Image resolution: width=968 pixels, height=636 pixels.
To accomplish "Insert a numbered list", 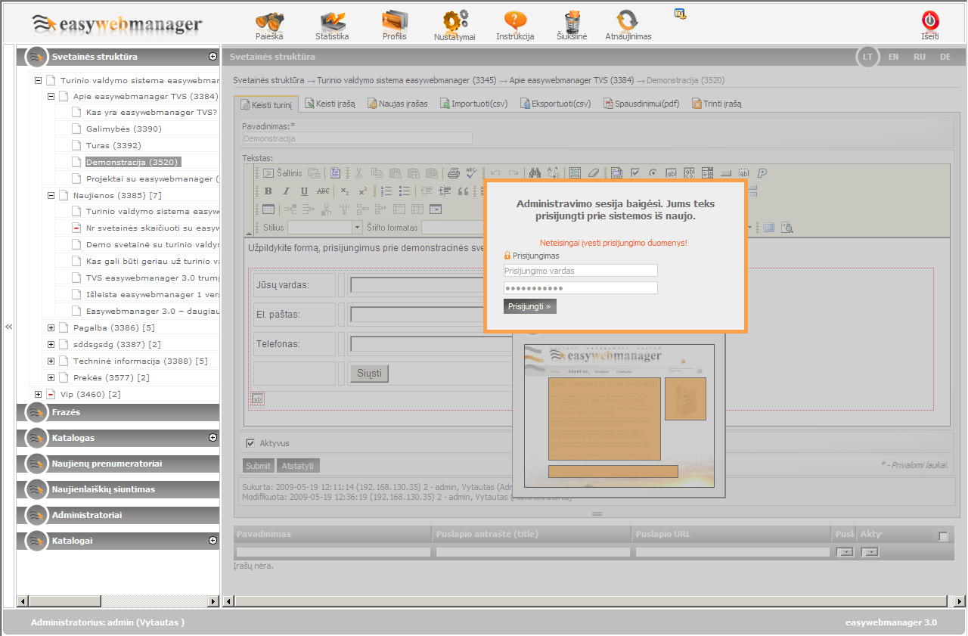I will 386,191.
